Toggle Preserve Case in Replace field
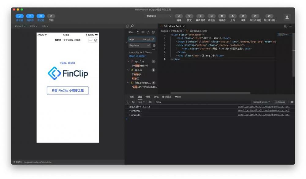This screenshot has height=179, width=306. (x=149, y=45)
